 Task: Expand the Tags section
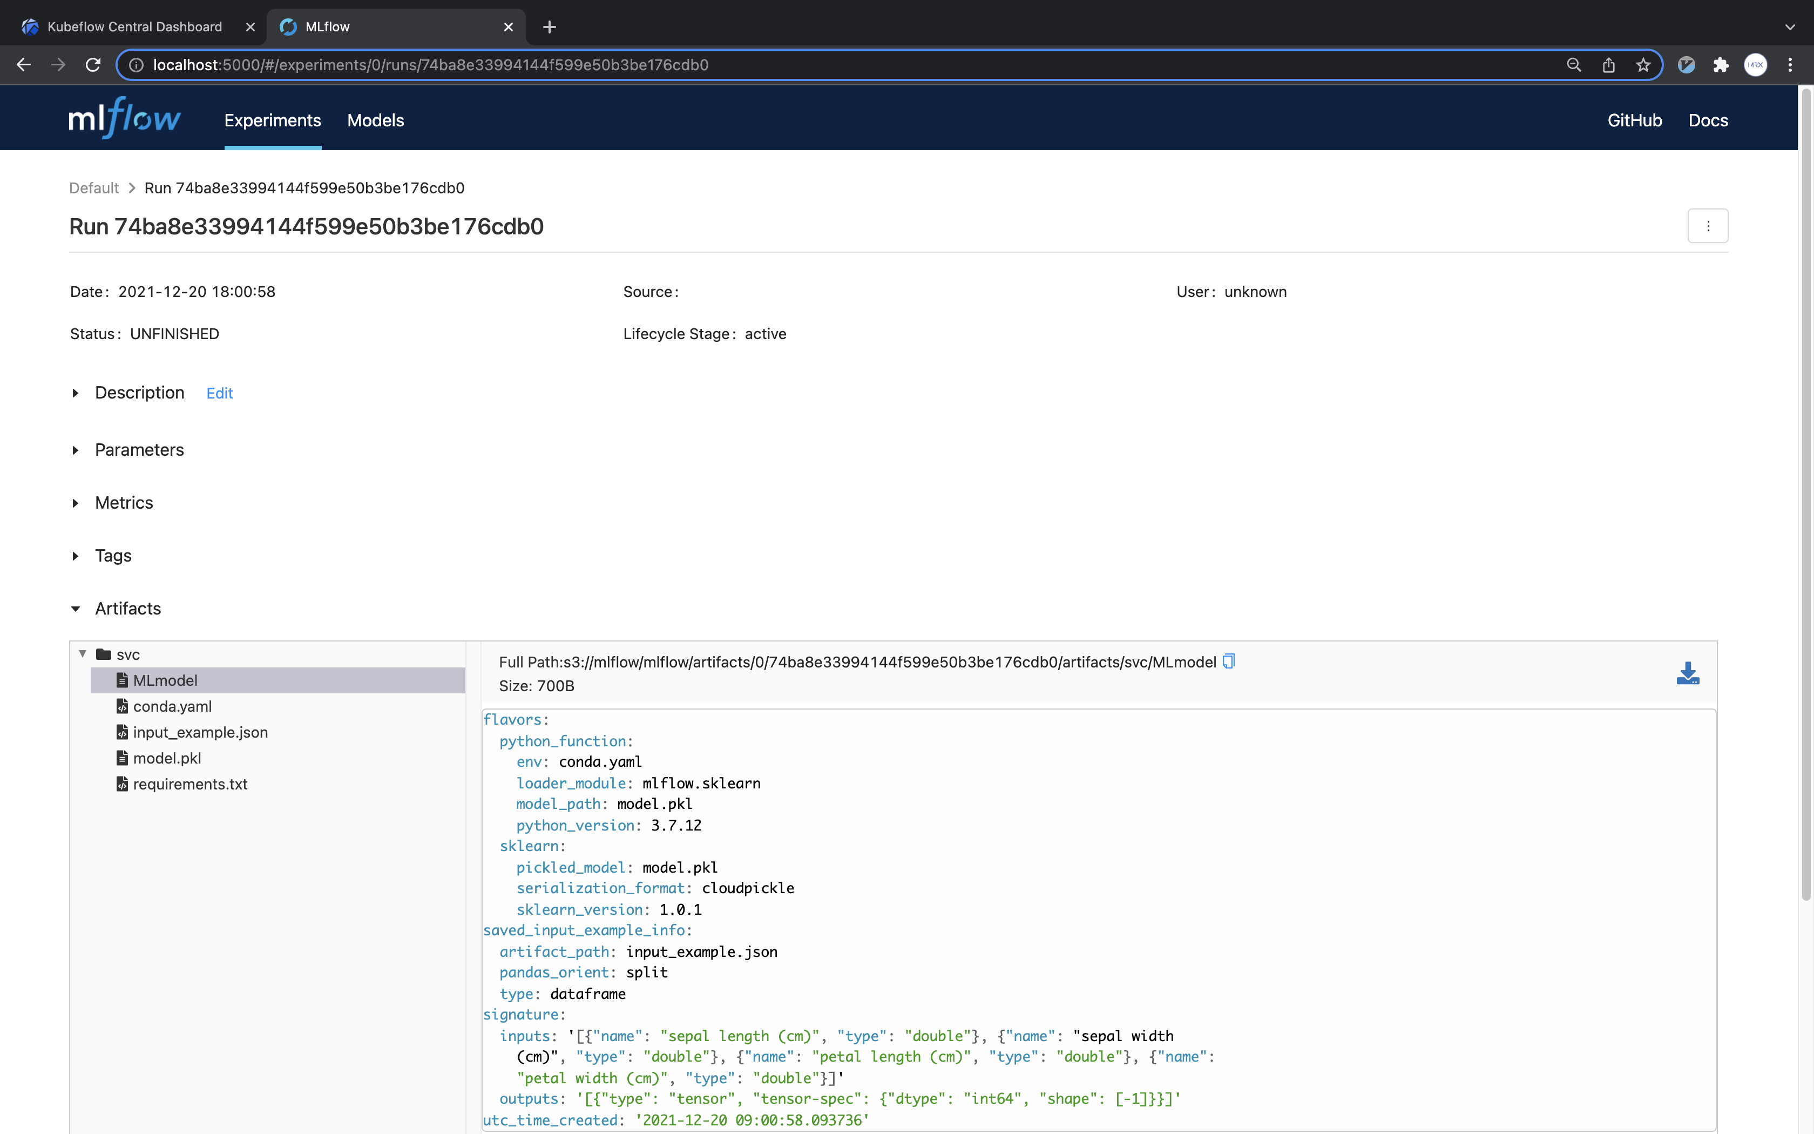[75, 556]
